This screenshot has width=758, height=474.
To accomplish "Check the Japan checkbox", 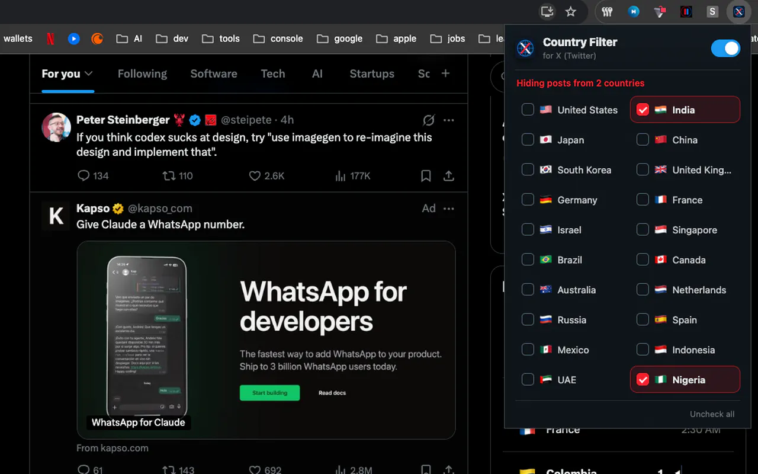I will (x=528, y=140).
